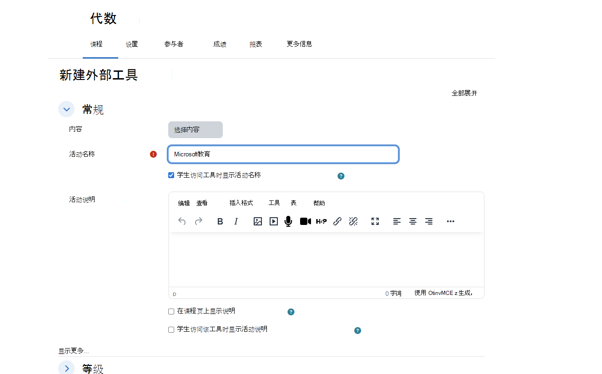Click the 0 字词 word count

pyautogui.click(x=393, y=294)
